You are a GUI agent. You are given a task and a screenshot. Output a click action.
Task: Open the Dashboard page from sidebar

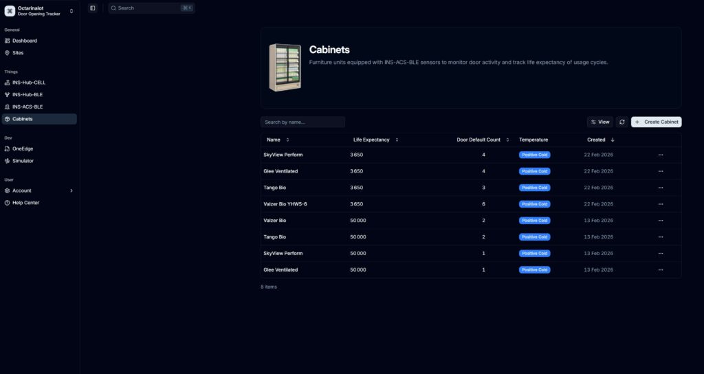tap(25, 41)
